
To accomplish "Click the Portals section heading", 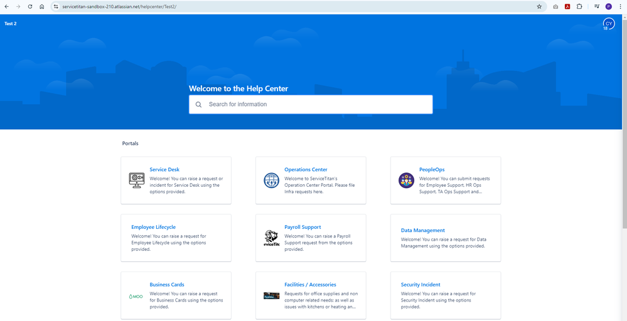I will tap(131, 144).
